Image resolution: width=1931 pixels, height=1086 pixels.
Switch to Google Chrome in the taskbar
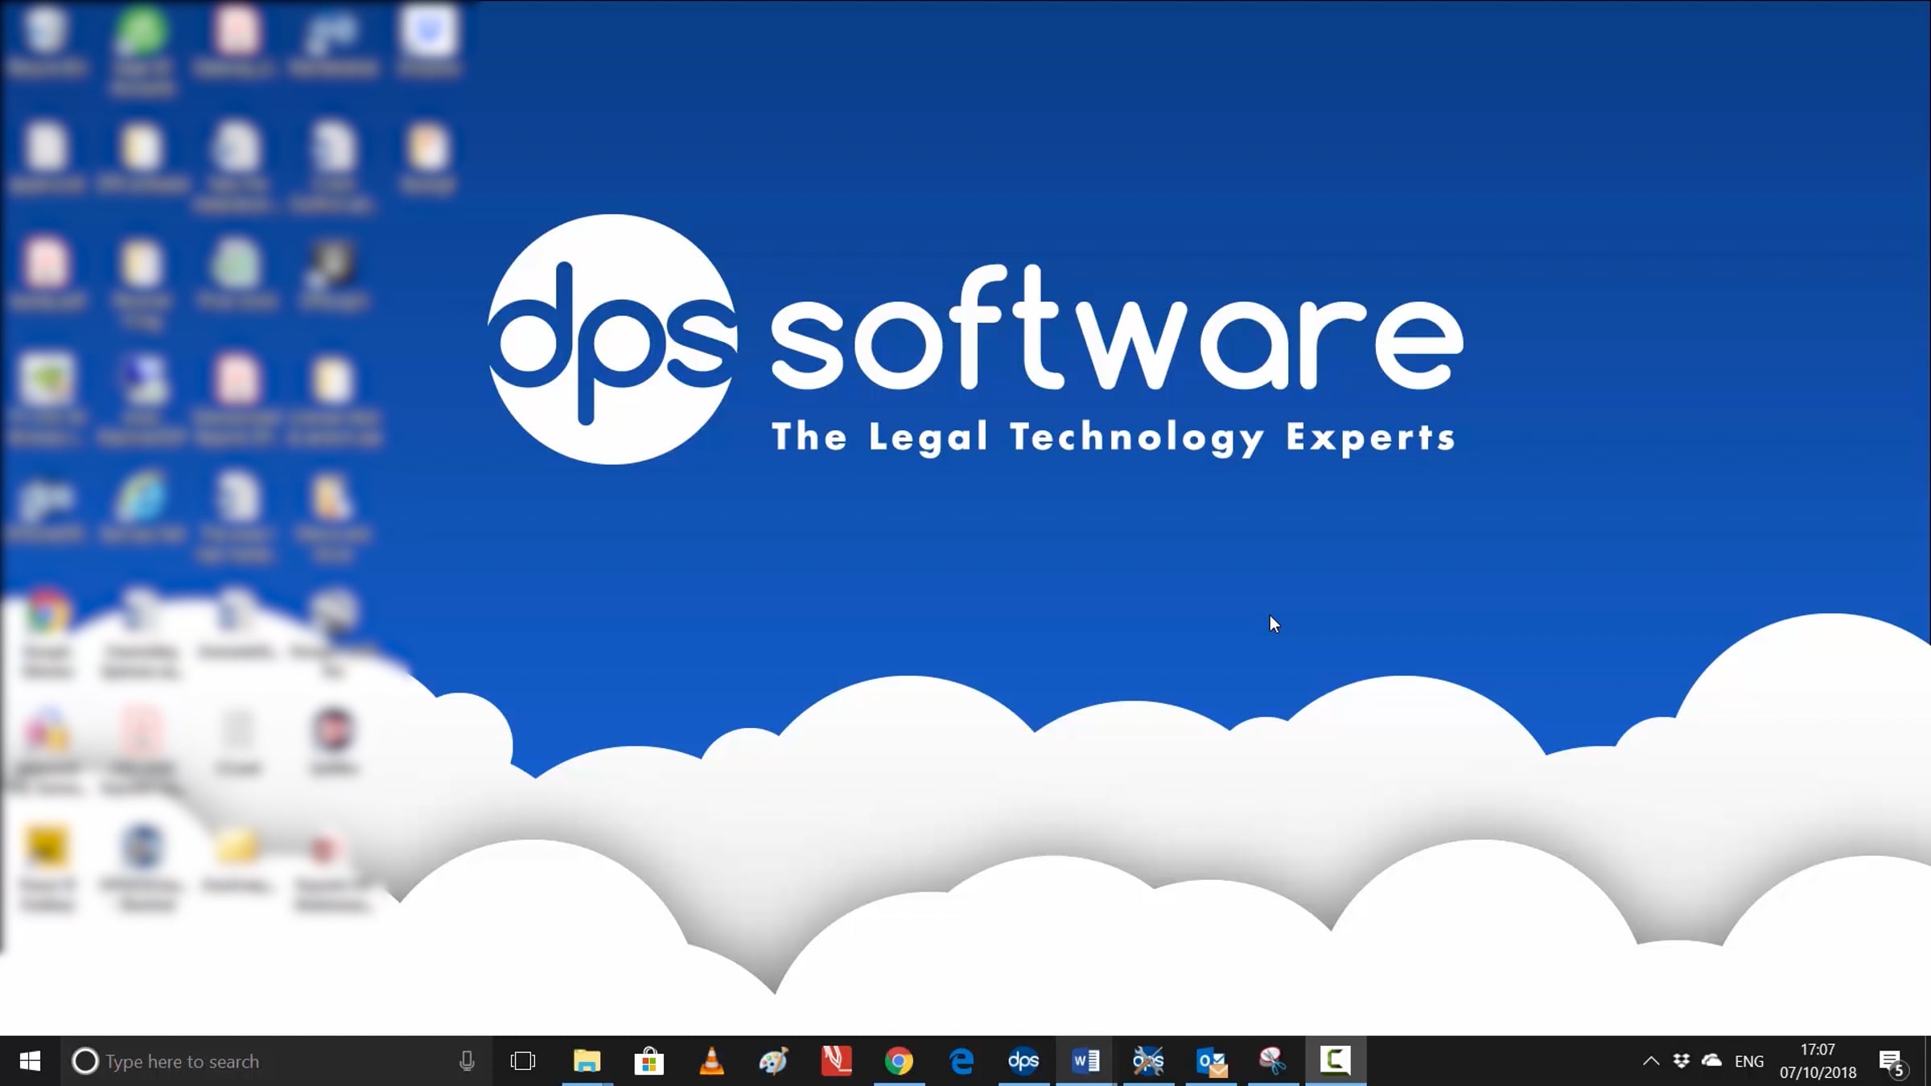899,1061
